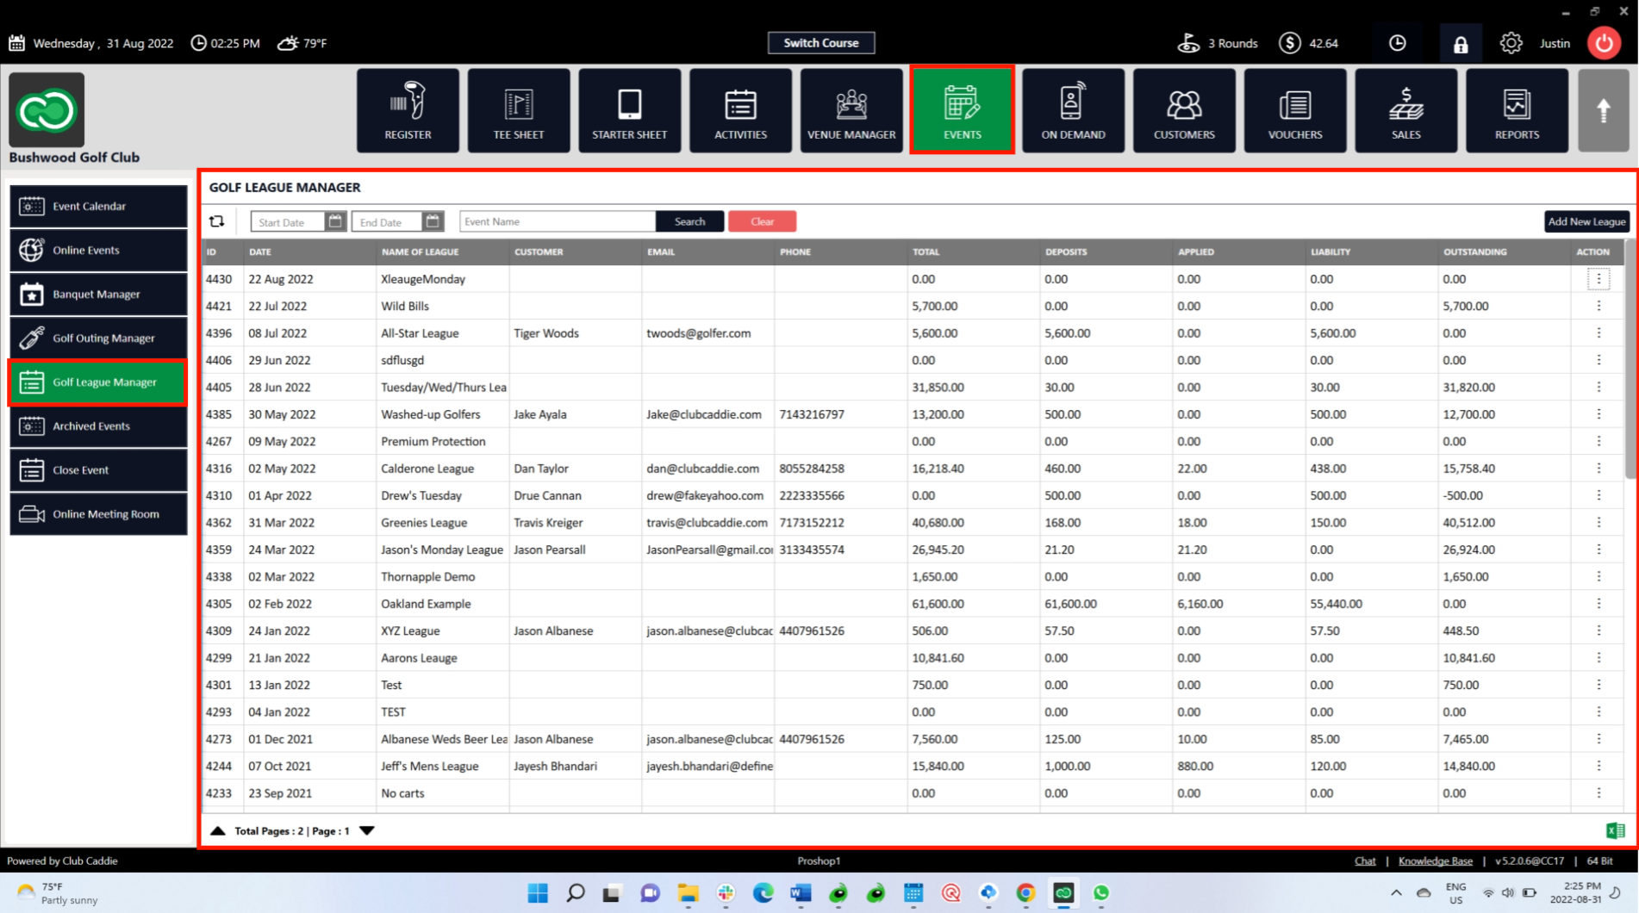Open the Venue Manager module
The height and width of the screenshot is (913, 1639).
tap(851, 111)
